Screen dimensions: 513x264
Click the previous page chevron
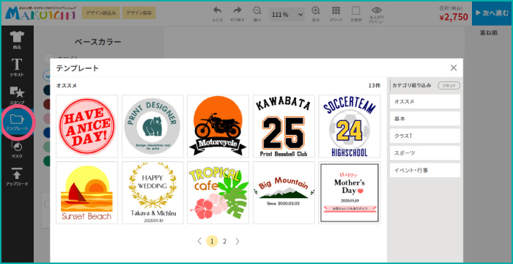coord(199,241)
